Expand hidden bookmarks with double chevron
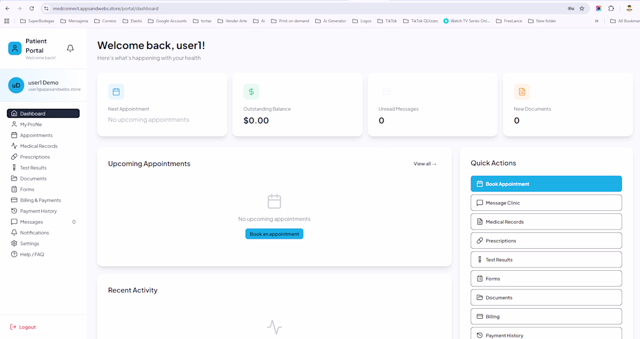The height and width of the screenshot is (339, 640). [x=597, y=21]
